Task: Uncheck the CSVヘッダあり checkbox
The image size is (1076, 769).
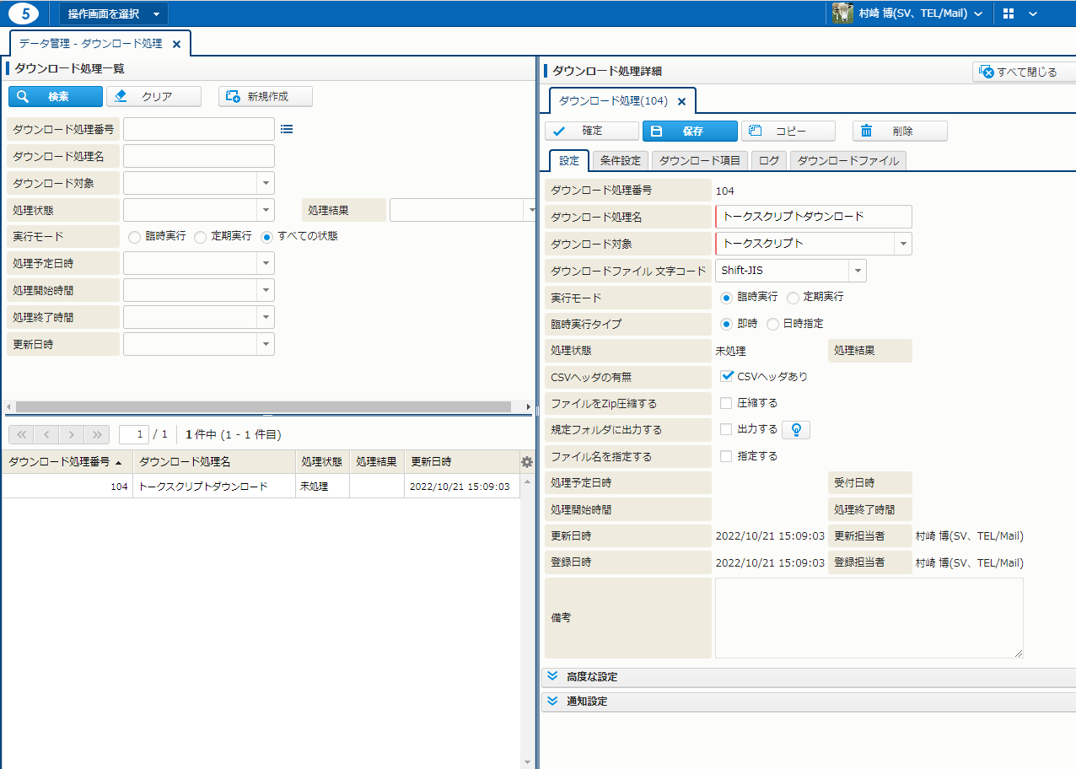Action: (726, 376)
